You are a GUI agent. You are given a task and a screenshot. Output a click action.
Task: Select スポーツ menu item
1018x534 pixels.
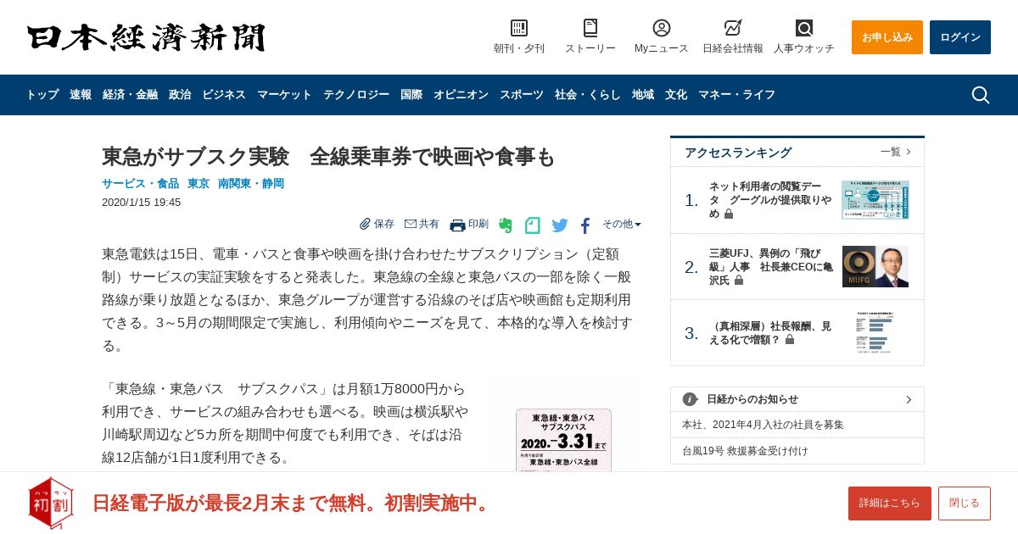point(522,95)
